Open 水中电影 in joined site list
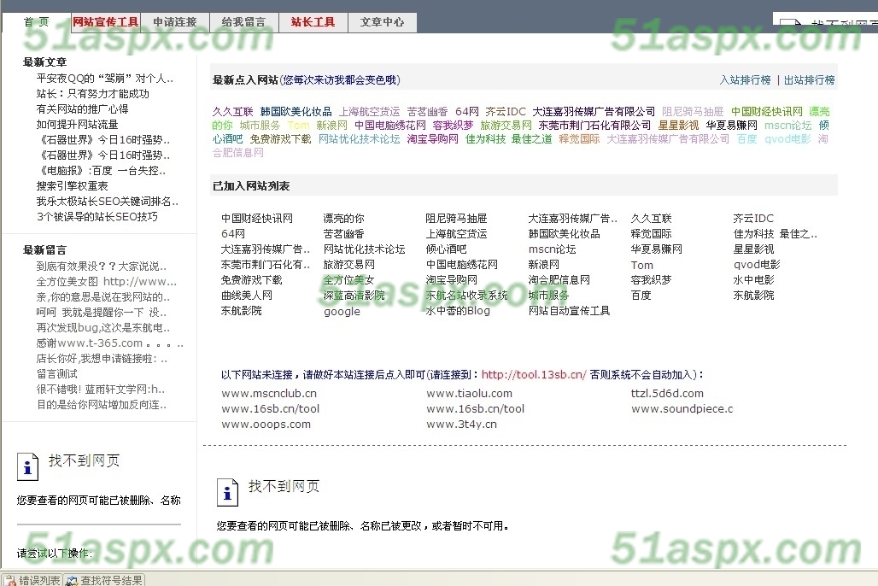The width and height of the screenshot is (878, 586). tap(753, 280)
